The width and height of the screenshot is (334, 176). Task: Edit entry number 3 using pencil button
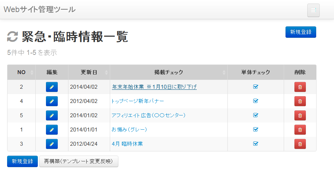52,144
